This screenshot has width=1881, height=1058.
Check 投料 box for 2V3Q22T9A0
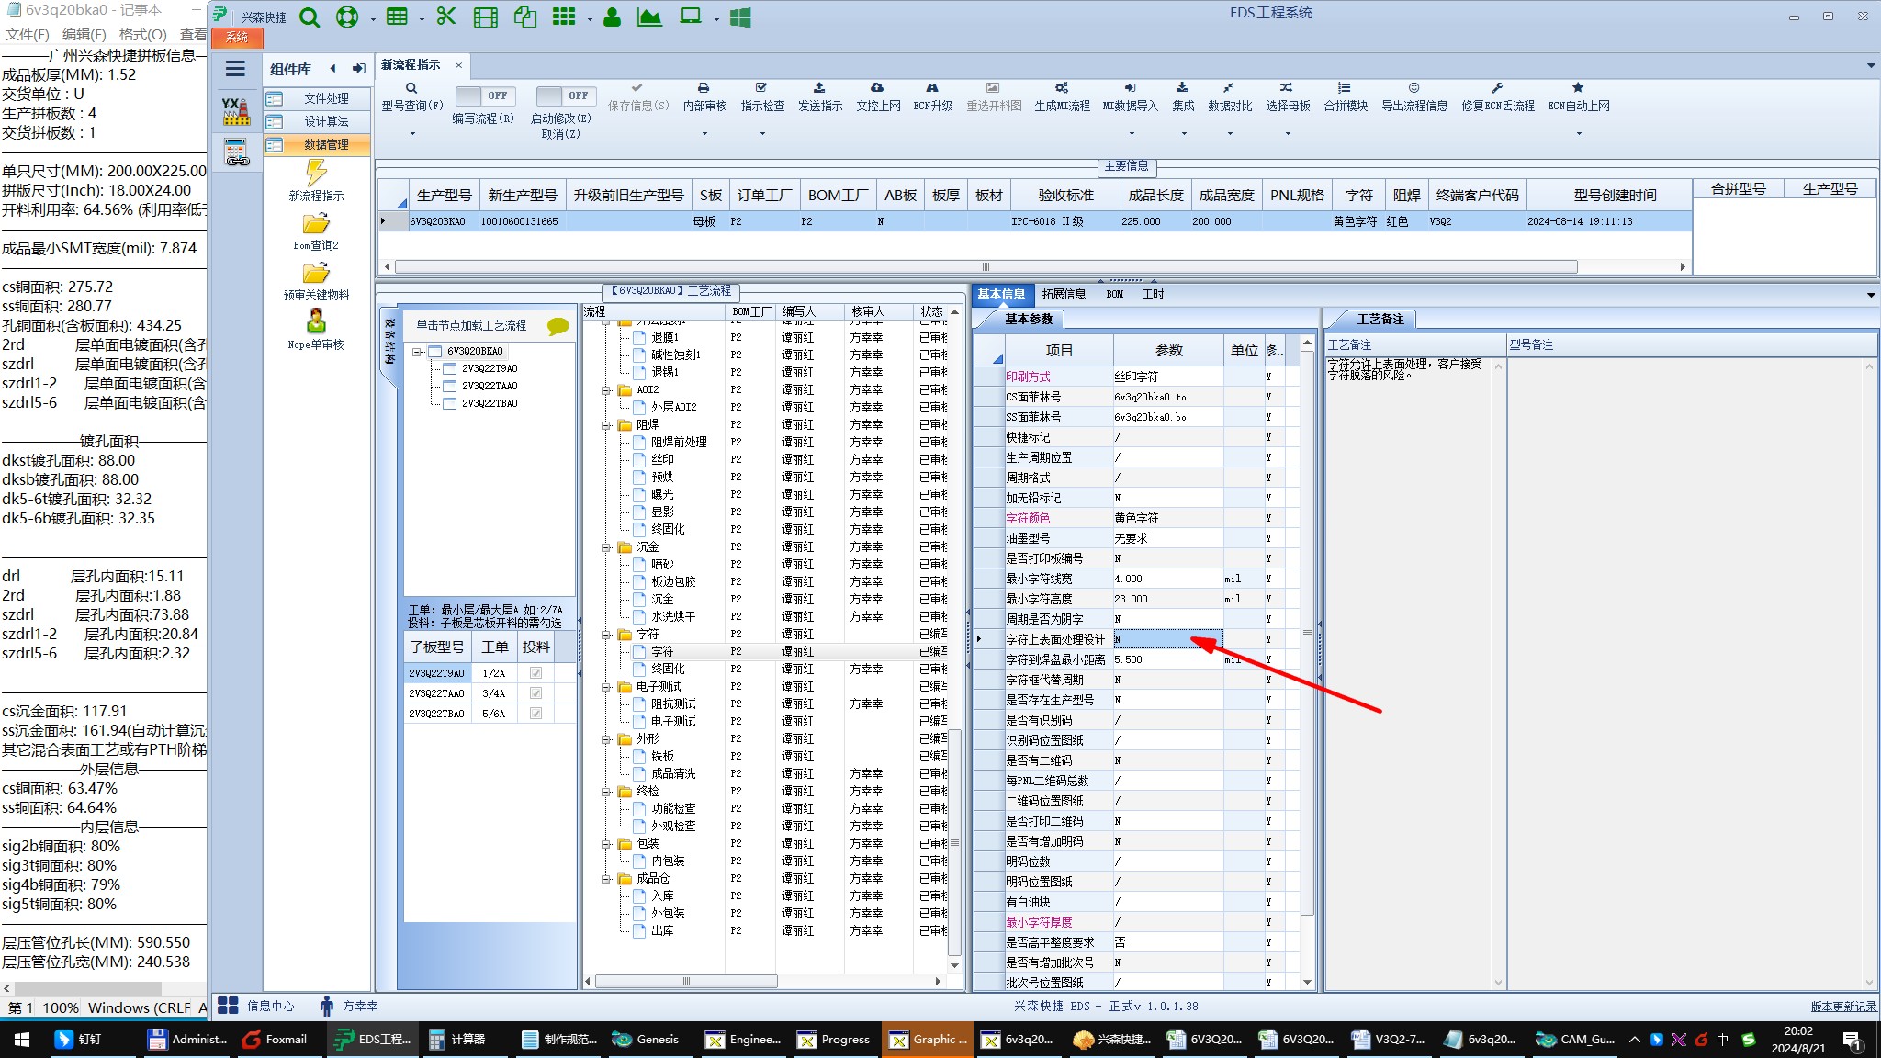(535, 673)
